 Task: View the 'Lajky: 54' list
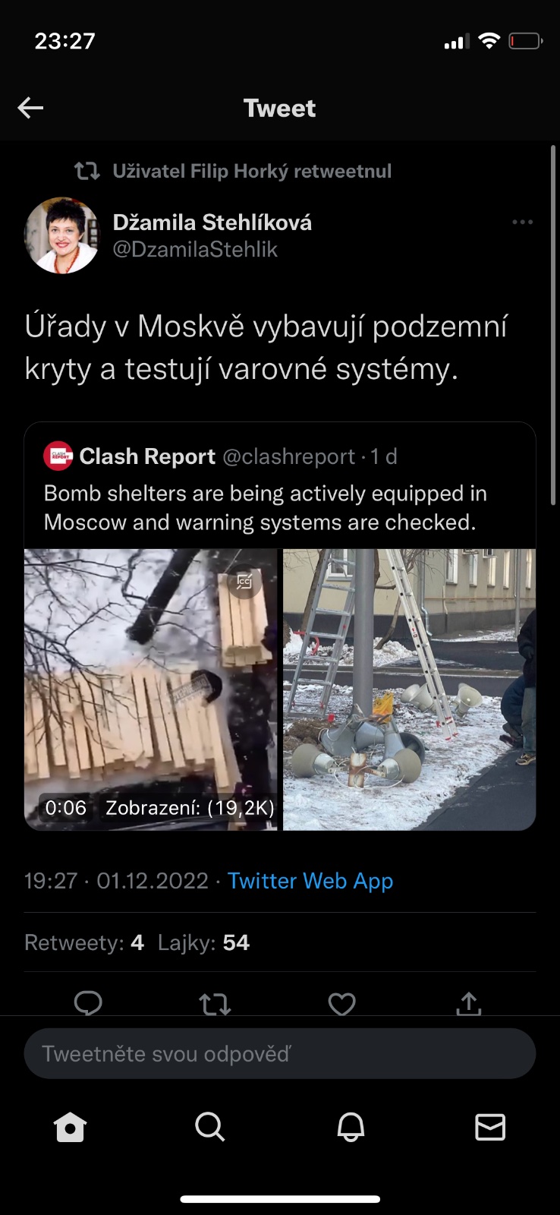pos(203,942)
